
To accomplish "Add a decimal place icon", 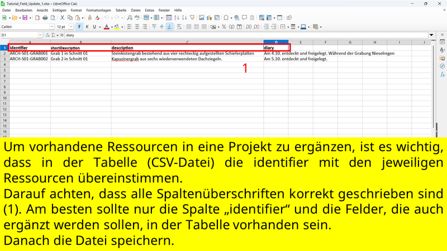I will click(x=249, y=27).
